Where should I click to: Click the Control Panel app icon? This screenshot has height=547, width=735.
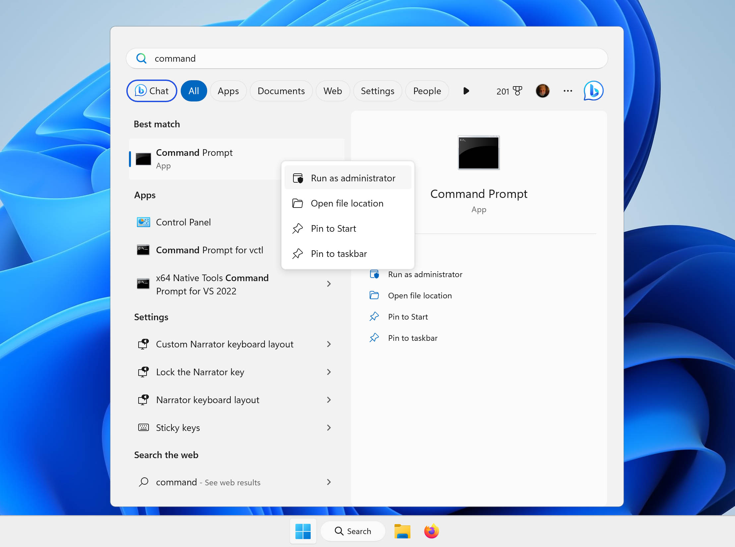pos(143,222)
